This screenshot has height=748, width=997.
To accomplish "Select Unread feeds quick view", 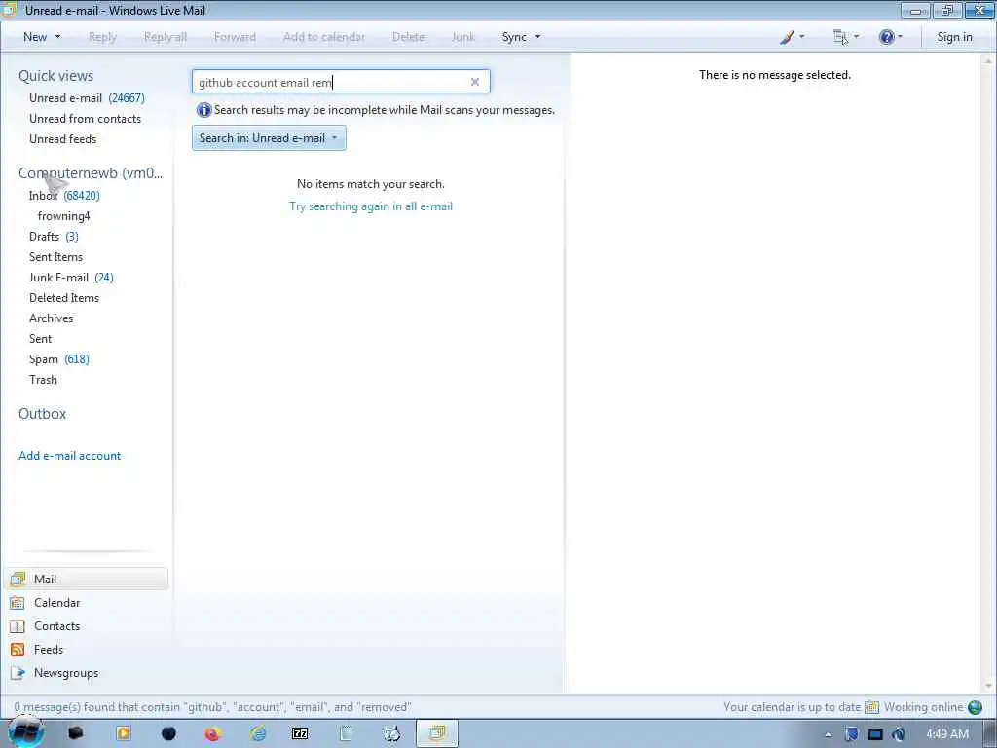I will 63,138.
